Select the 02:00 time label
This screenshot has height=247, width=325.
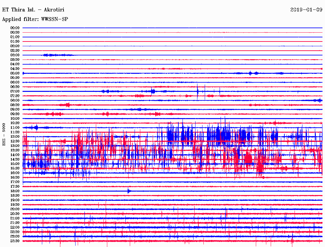(x=15, y=46)
